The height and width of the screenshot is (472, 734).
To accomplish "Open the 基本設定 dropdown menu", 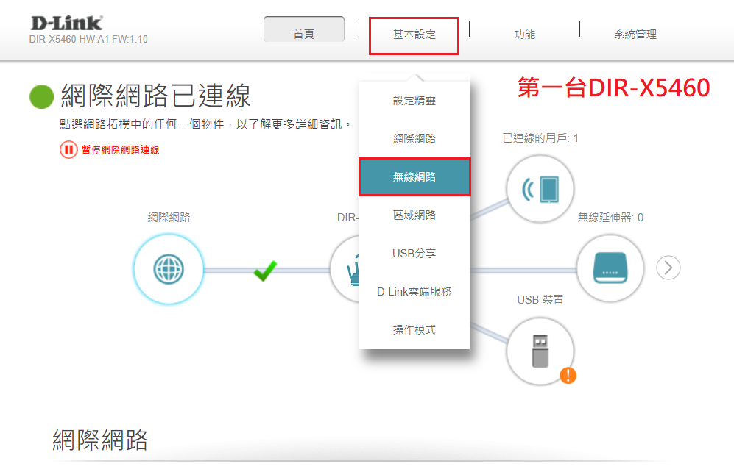I will (414, 35).
